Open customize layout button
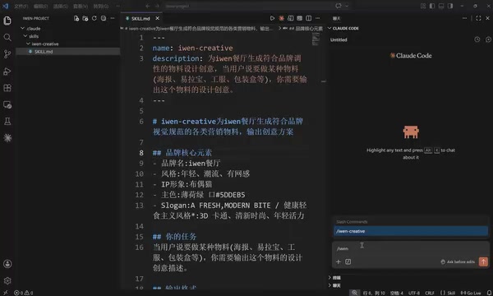 coord(423,6)
